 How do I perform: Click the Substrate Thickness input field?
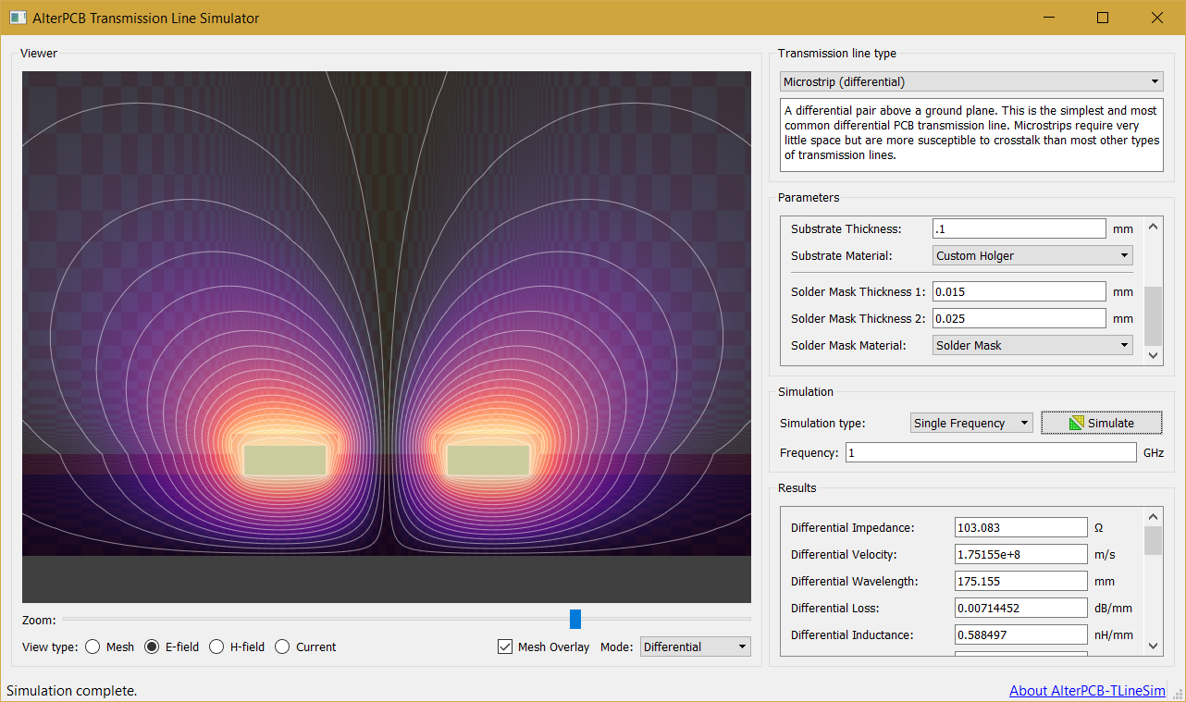1019,228
